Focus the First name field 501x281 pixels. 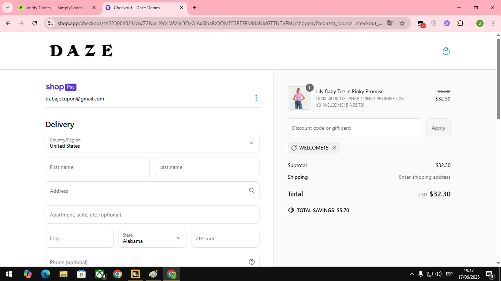98,167
